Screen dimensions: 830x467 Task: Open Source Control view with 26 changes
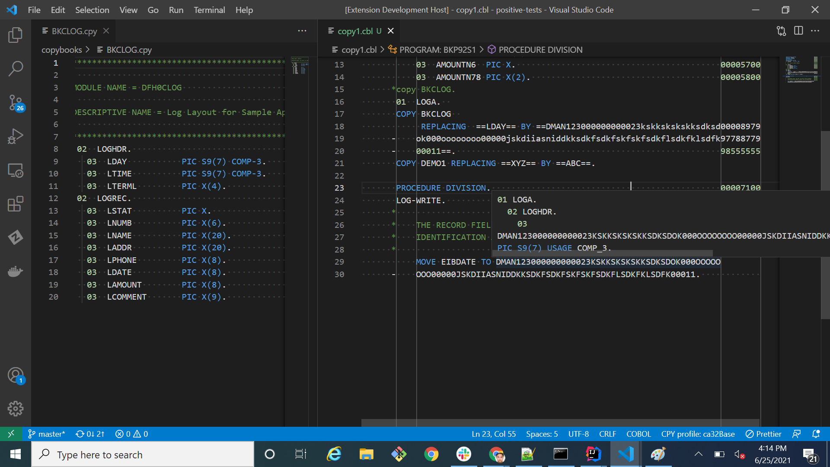coord(16,103)
